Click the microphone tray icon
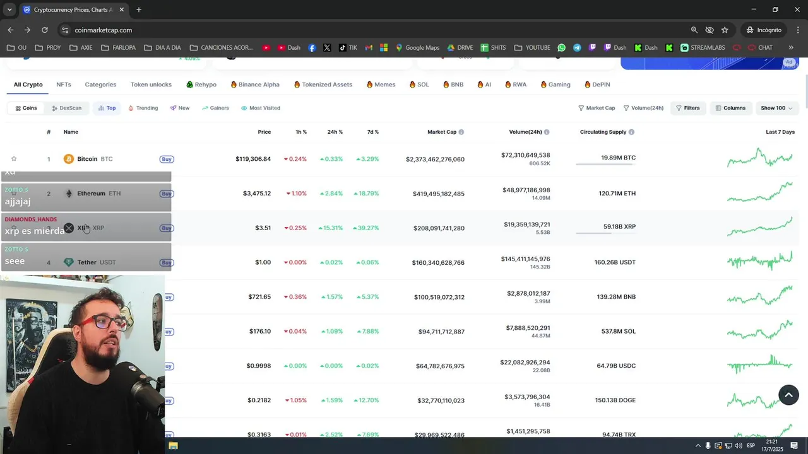Image resolution: width=808 pixels, height=454 pixels. point(708,446)
